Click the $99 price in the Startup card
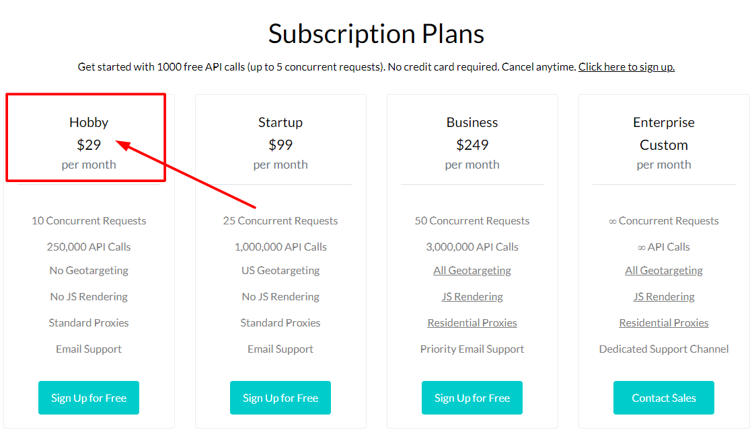The height and width of the screenshot is (430, 752). pyautogui.click(x=280, y=144)
